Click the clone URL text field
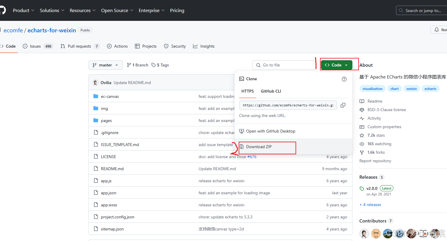This screenshot has width=447, height=241. (288, 105)
